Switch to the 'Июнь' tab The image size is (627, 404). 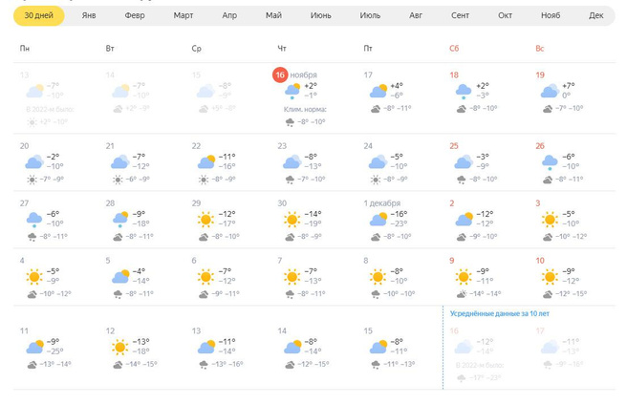321,16
